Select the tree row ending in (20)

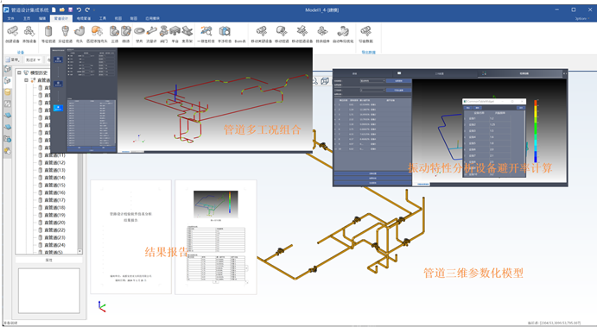pyautogui.click(x=54, y=223)
